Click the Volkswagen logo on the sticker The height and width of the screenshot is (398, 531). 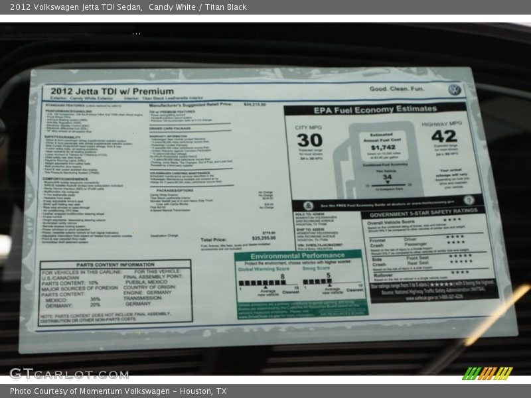454,90
